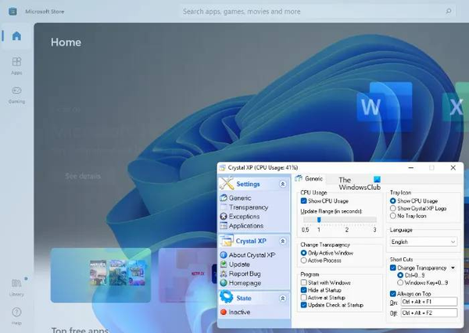Select the No Tray Icon option
The width and height of the screenshot is (469, 333).
tap(393, 216)
